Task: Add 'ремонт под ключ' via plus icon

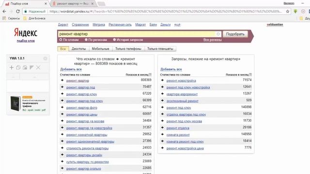Action: coord(163,107)
